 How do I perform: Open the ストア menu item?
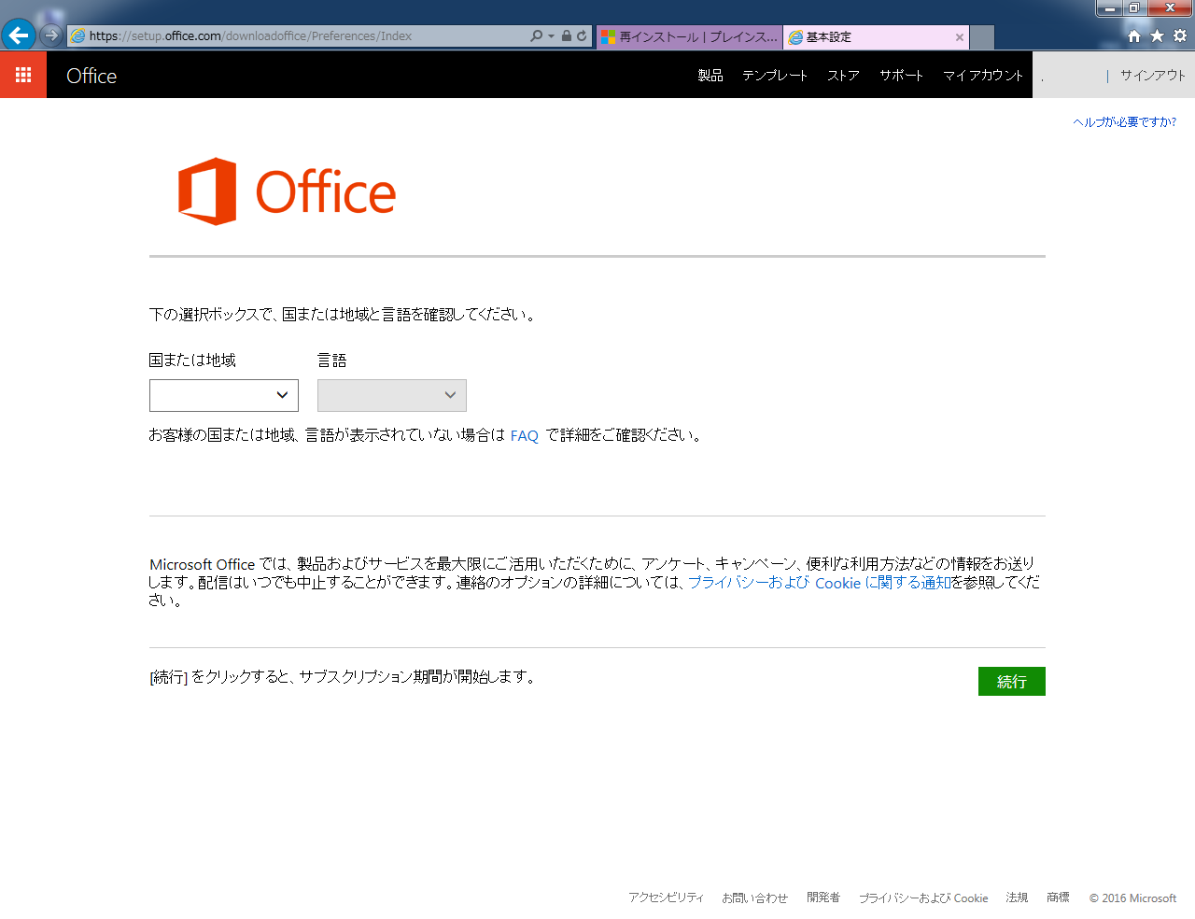[843, 76]
